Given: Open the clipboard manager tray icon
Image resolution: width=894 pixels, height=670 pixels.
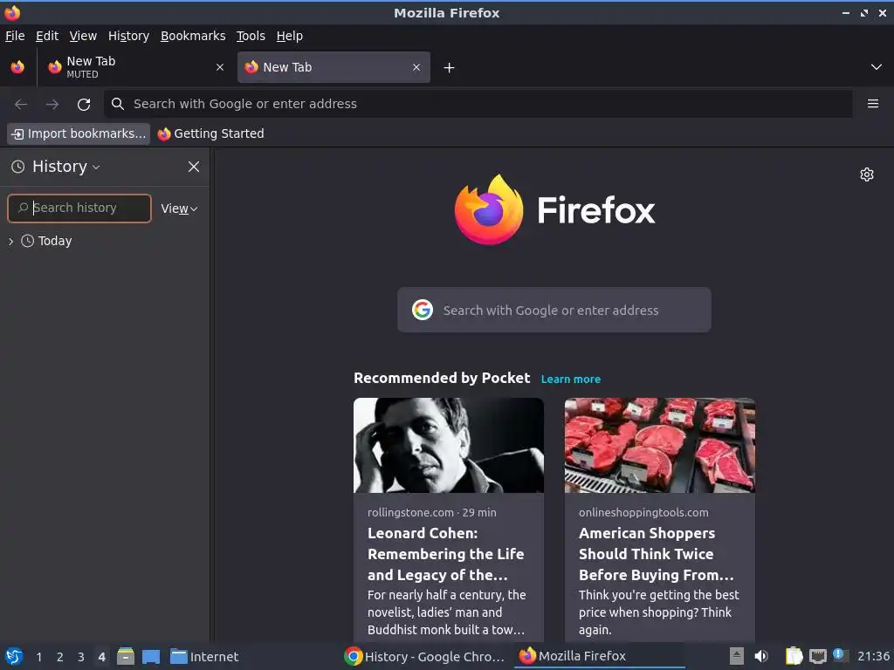Looking at the screenshot, I should click(794, 656).
